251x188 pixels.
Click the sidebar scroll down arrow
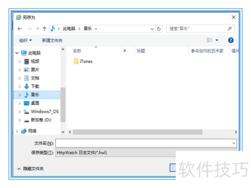click(x=63, y=132)
